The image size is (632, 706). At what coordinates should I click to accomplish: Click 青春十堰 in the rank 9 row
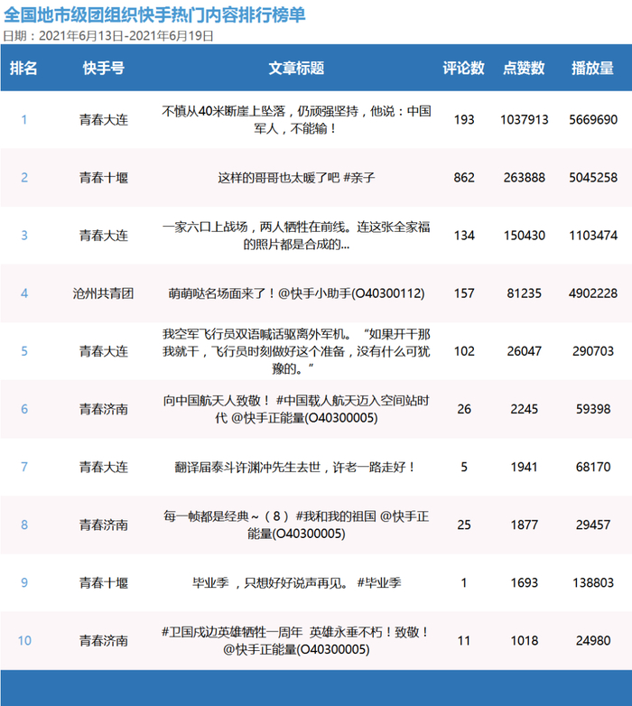click(104, 582)
